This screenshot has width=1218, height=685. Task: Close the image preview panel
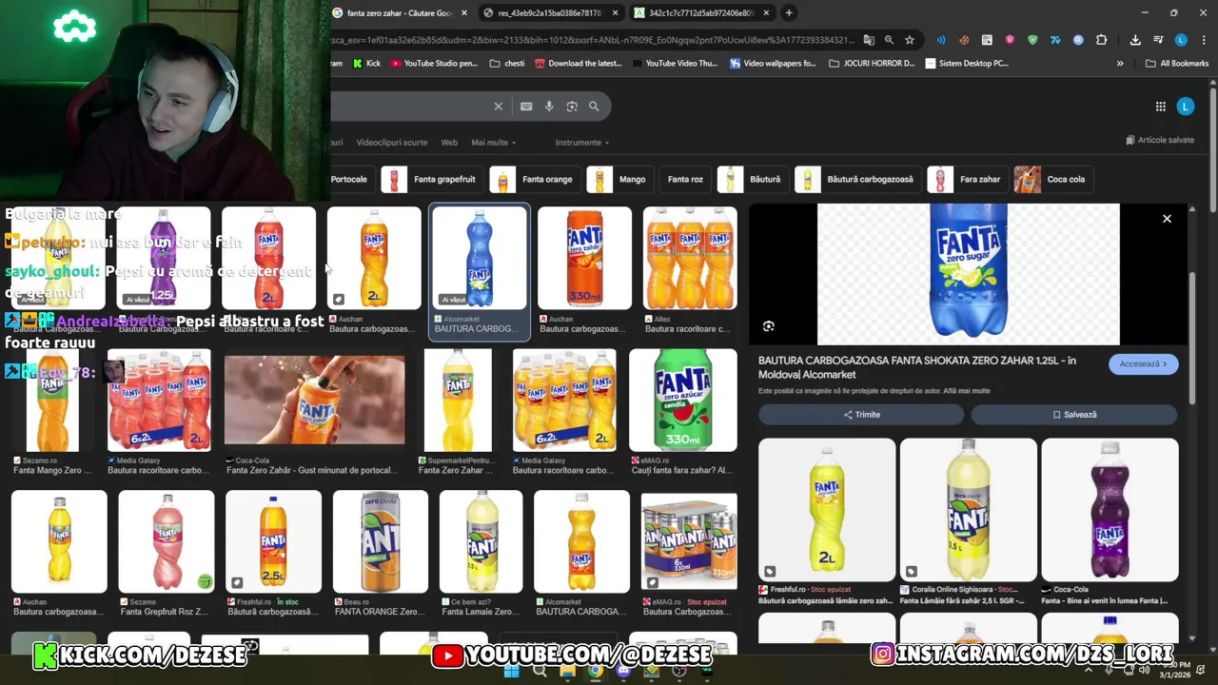click(x=1167, y=219)
